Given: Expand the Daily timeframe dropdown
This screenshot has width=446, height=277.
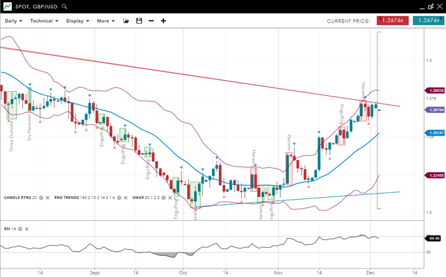Looking at the screenshot, I should (x=13, y=21).
